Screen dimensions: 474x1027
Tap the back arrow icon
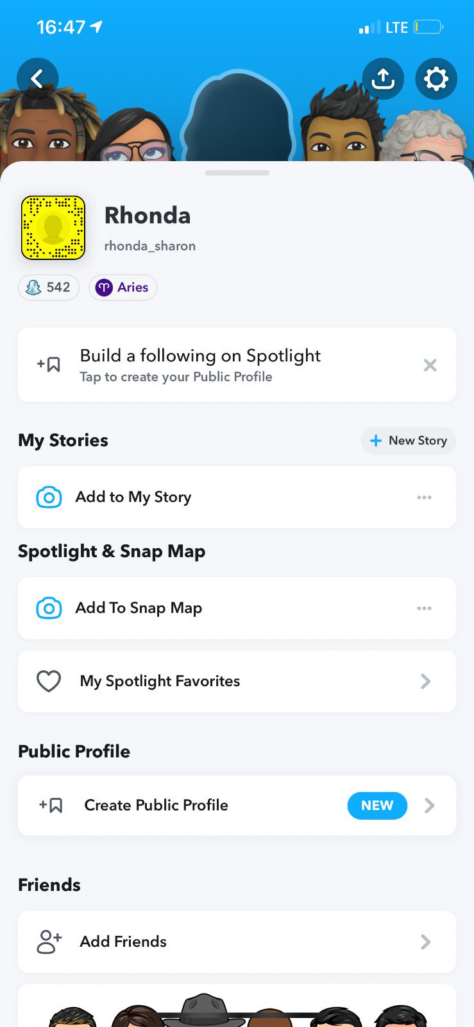37,79
